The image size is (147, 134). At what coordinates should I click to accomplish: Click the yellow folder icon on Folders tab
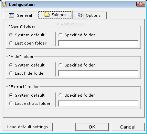46,15
